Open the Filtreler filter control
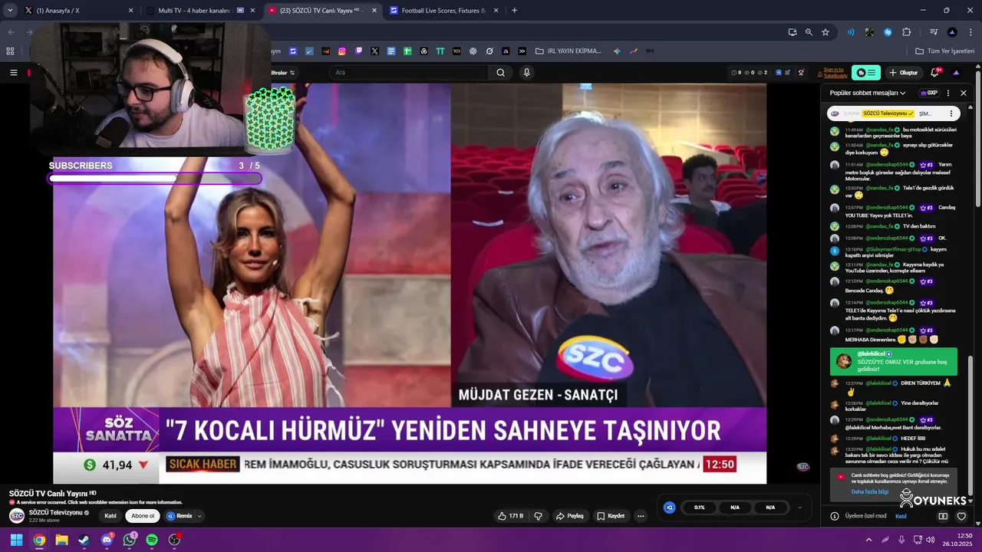Image resolution: width=982 pixels, height=552 pixels. click(x=282, y=73)
